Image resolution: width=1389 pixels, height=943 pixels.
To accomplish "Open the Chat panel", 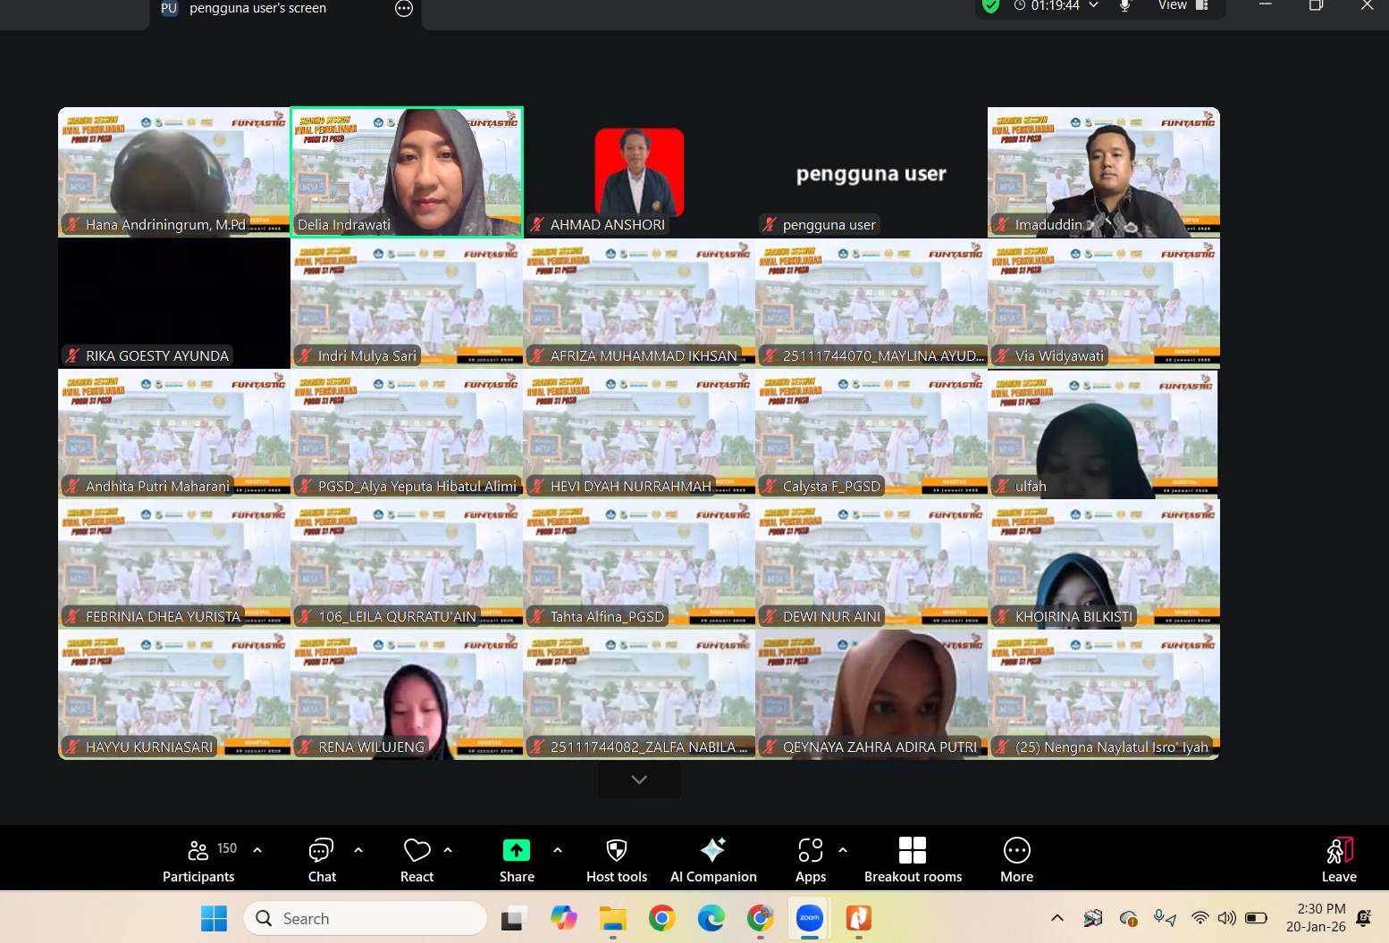I will coord(321,859).
